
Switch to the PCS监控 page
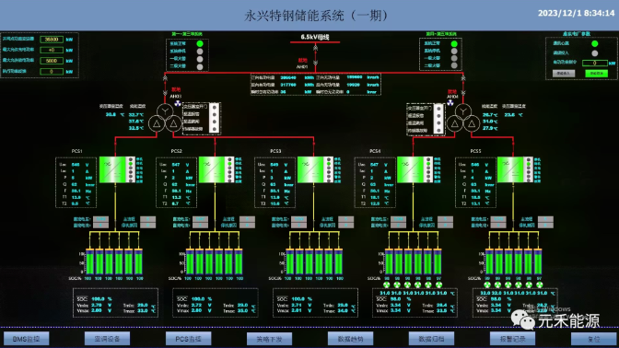tap(188, 339)
